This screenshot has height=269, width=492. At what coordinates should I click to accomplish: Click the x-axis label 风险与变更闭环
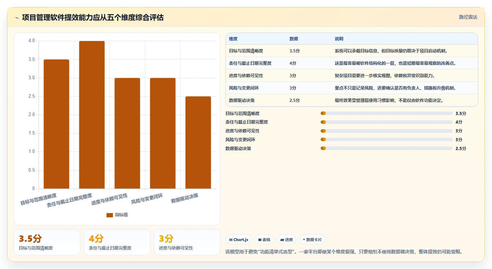[x=147, y=199]
